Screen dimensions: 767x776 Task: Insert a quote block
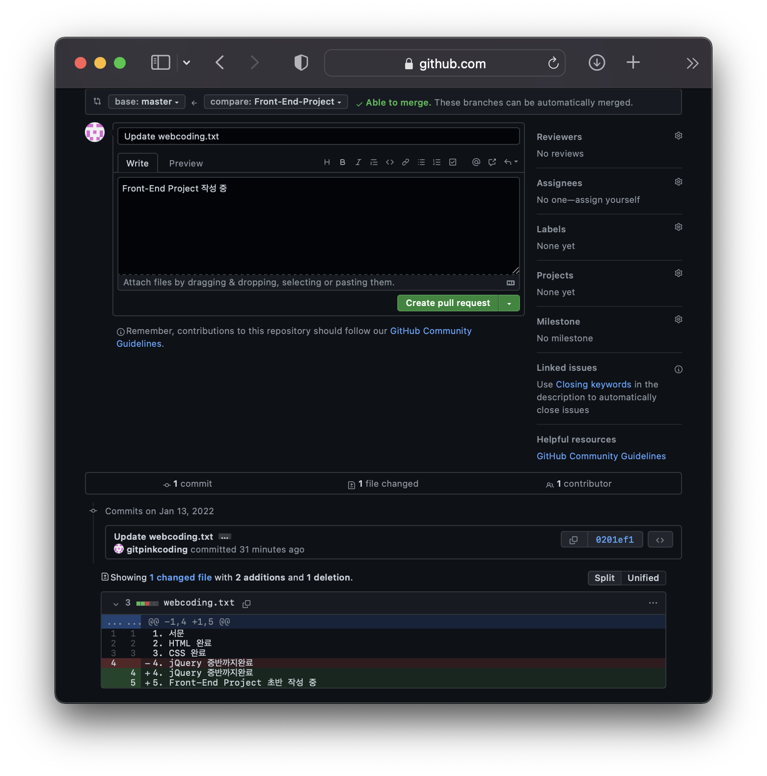[x=374, y=162]
